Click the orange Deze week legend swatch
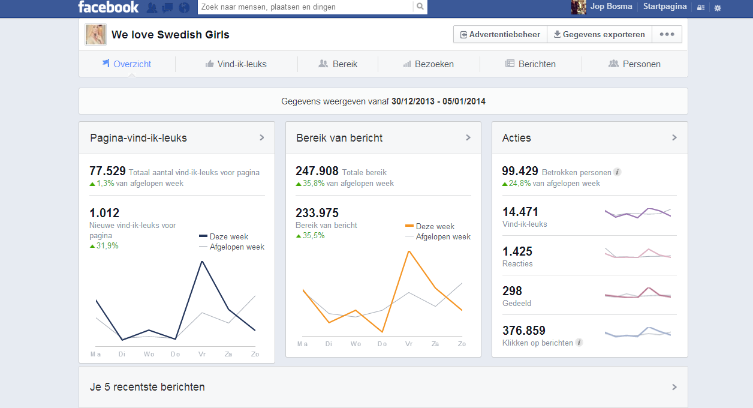 point(410,226)
